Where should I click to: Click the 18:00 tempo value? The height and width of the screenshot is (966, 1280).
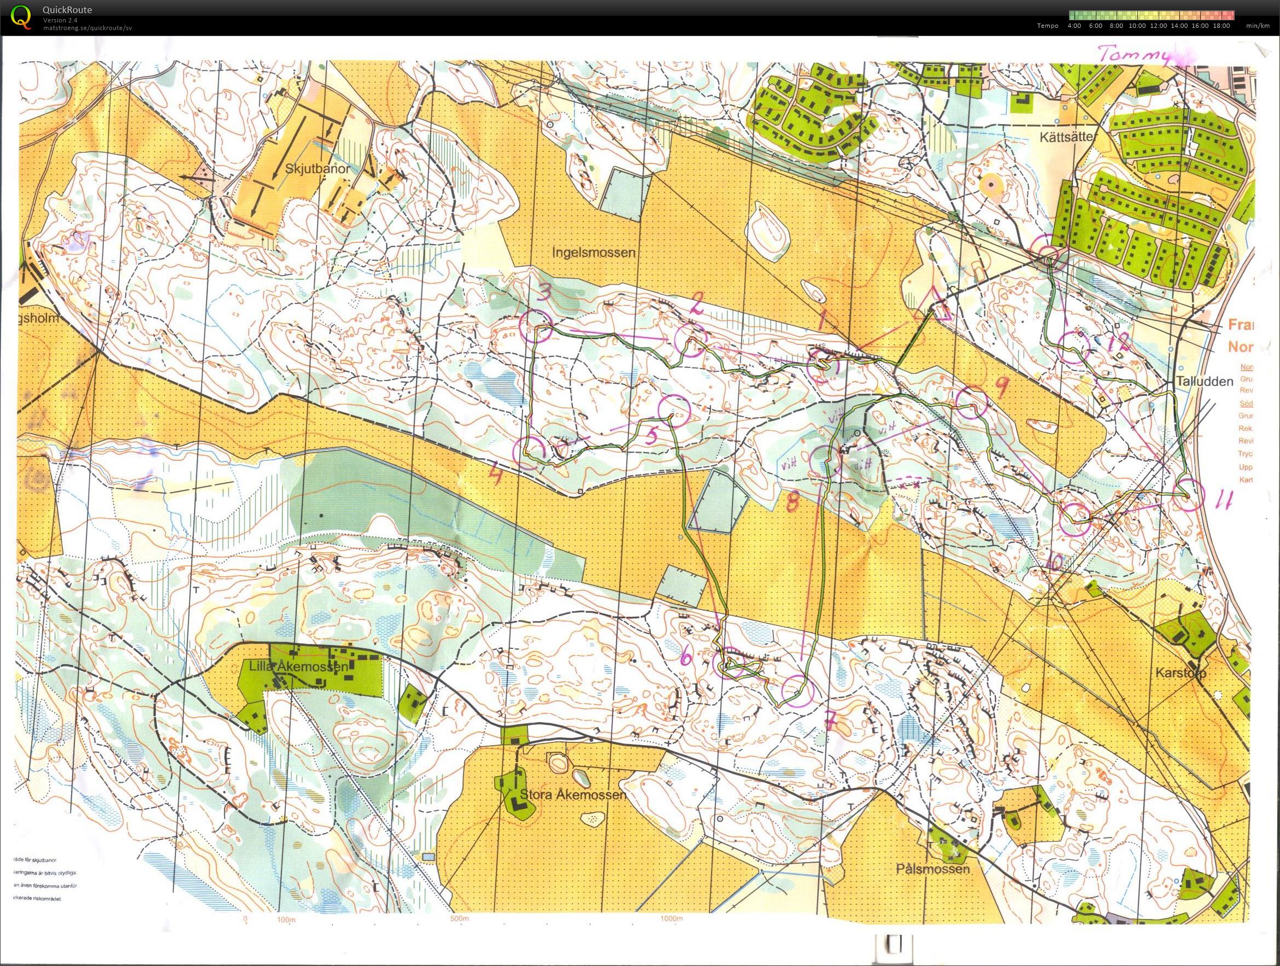point(1222,26)
